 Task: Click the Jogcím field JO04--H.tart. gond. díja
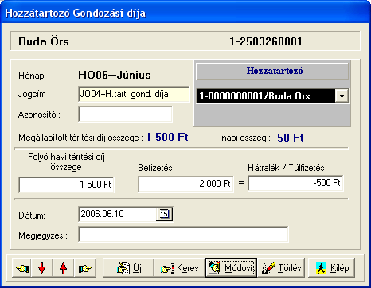coord(134,94)
